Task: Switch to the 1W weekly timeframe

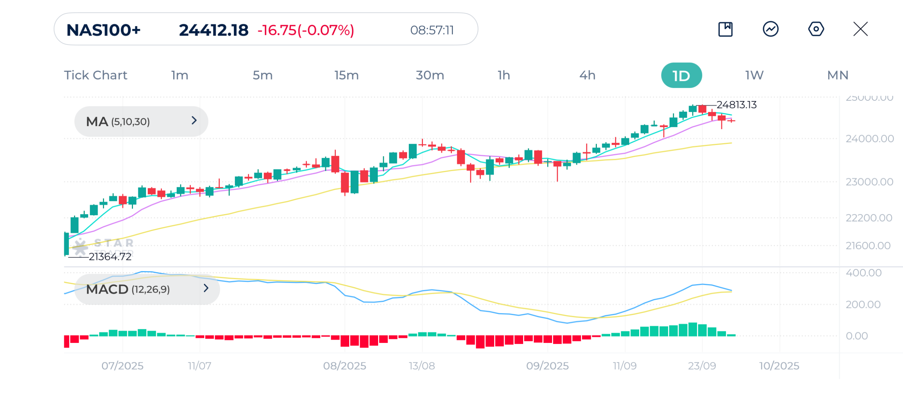Action: [x=754, y=75]
